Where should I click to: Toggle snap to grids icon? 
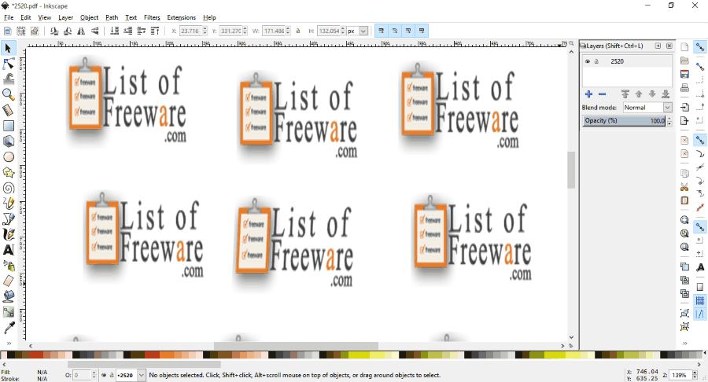tap(700, 300)
